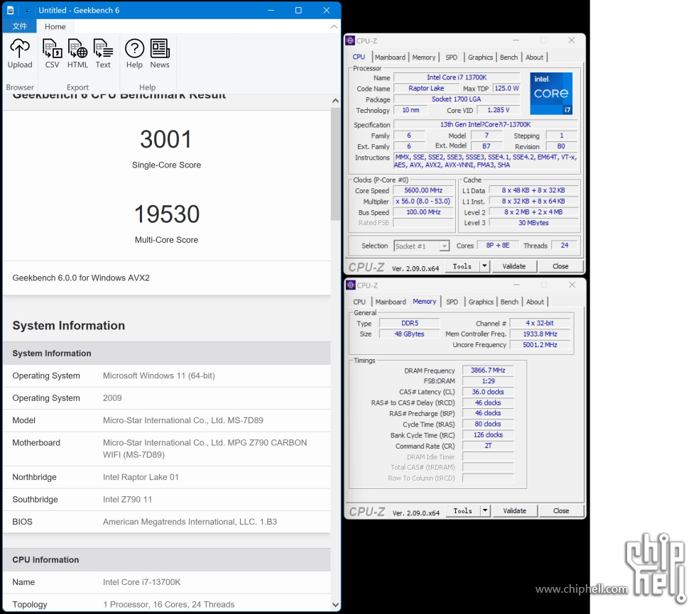Open the 文件 menu

pyautogui.click(x=20, y=26)
